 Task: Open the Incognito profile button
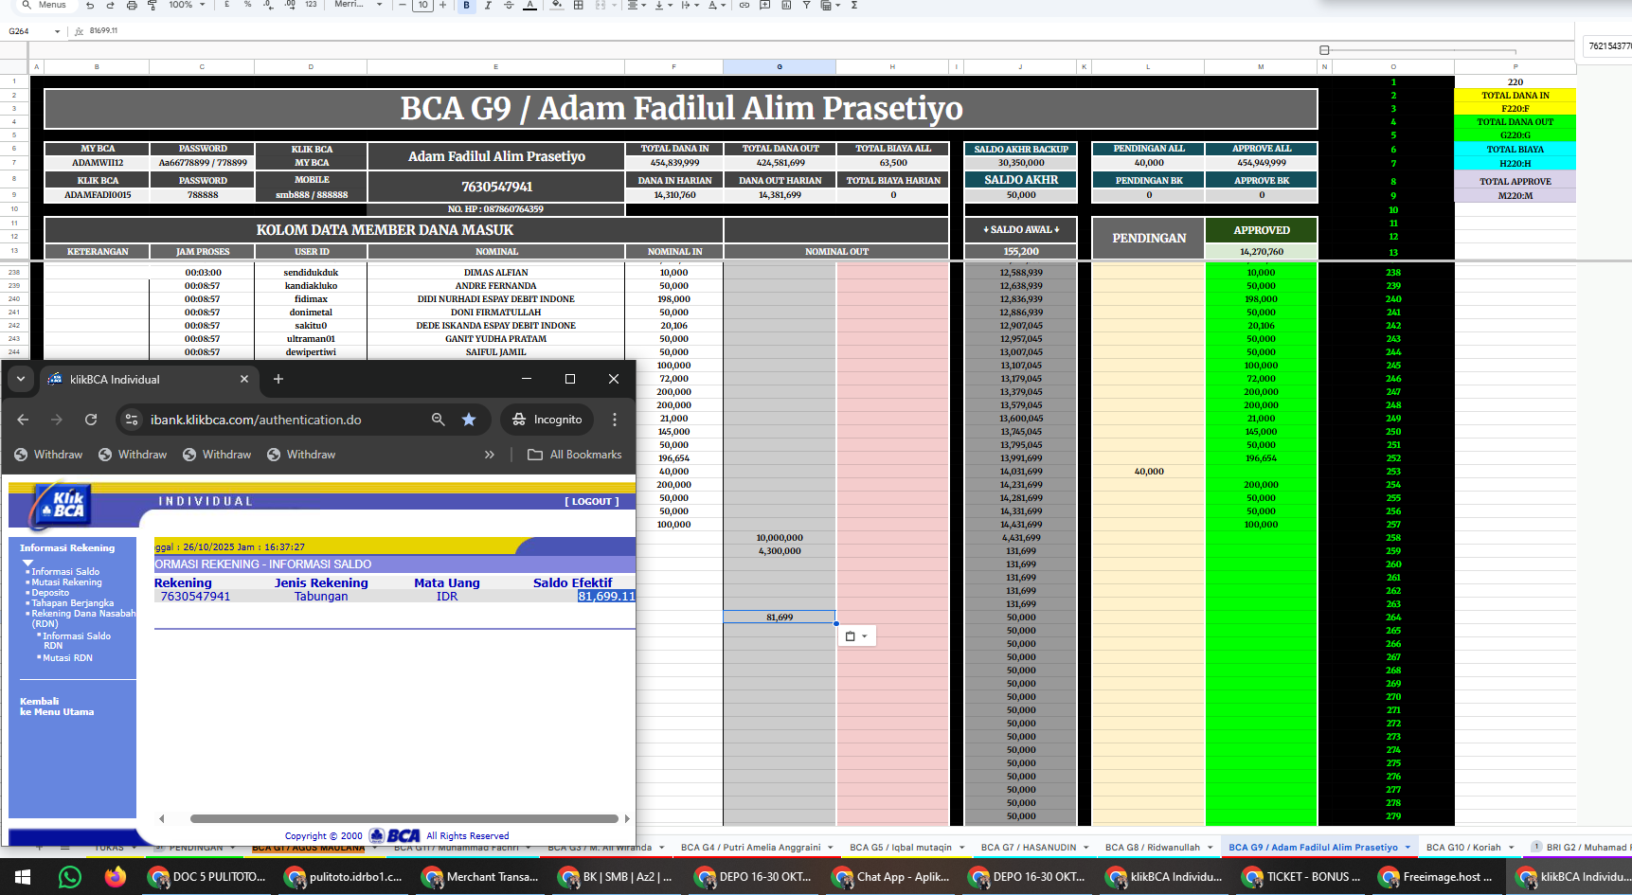tap(547, 420)
